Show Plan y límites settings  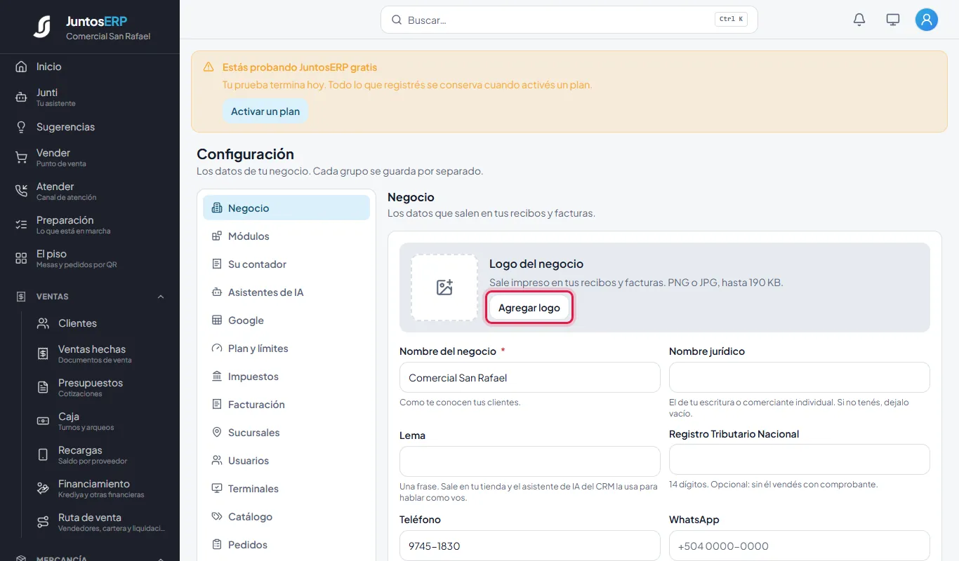pos(286,349)
